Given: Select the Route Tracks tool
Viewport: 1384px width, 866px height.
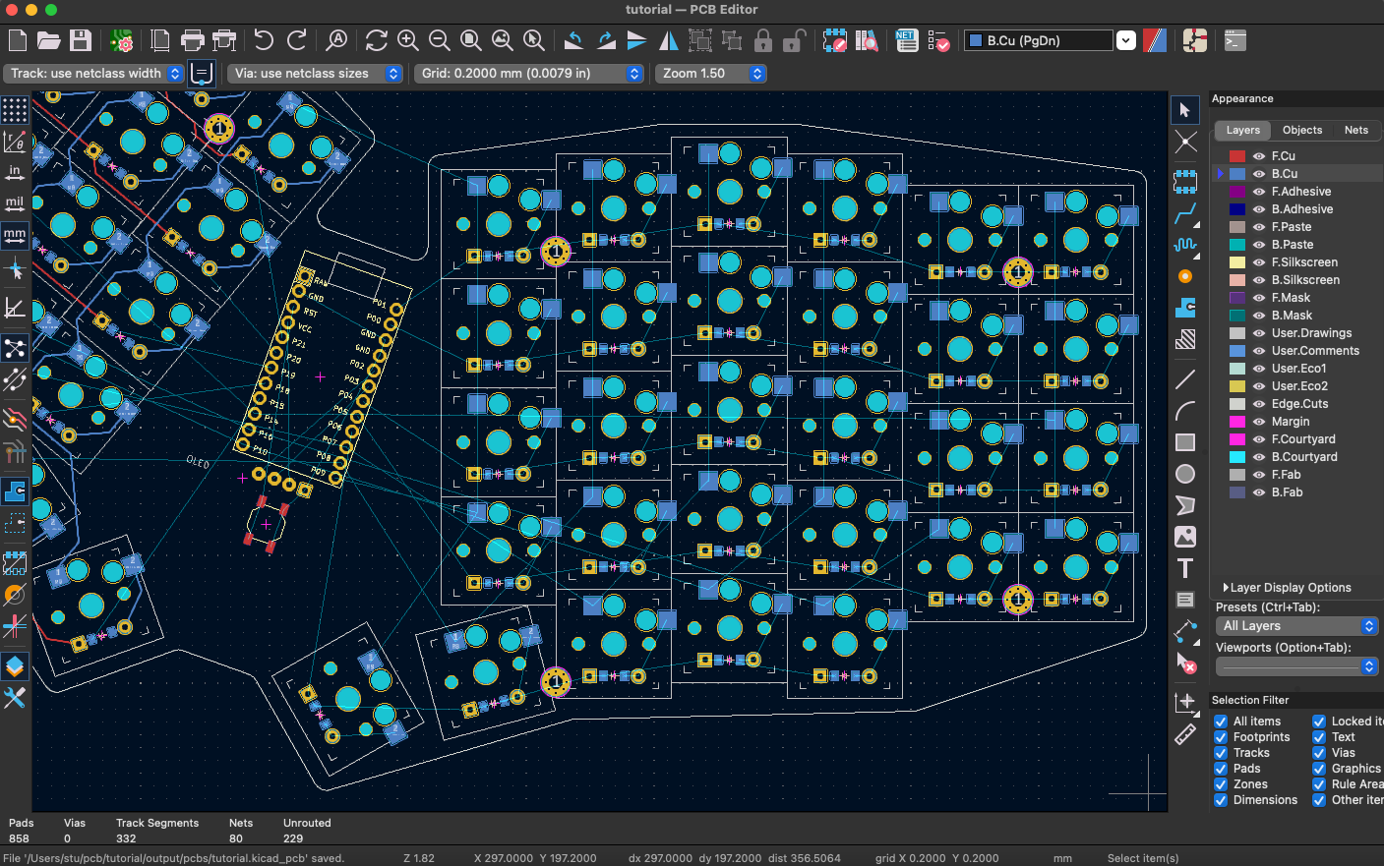Looking at the screenshot, I should [x=1185, y=213].
